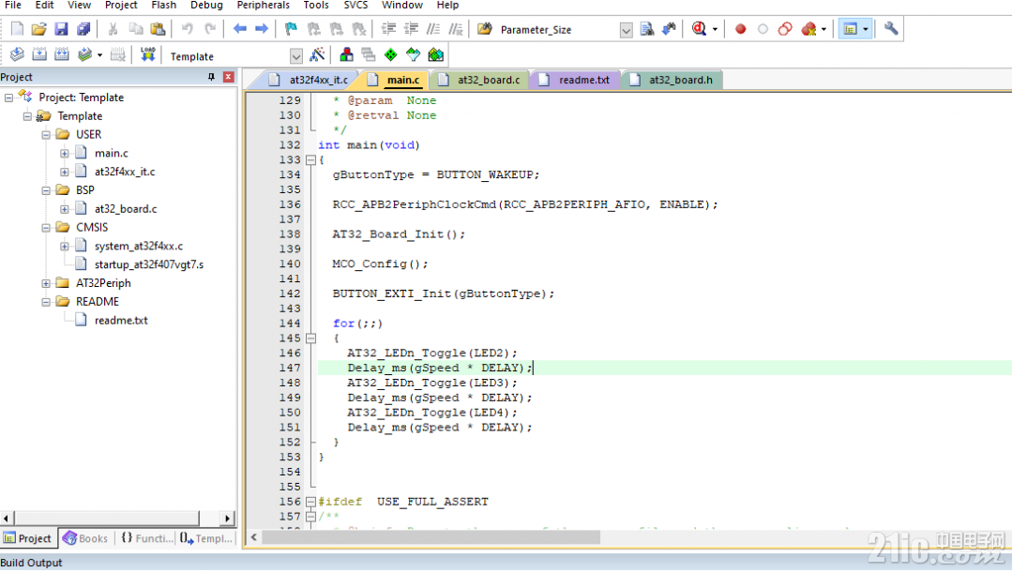Save the current file with the floppy icon
This screenshot has width=1012, height=572.
click(x=61, y=29)
